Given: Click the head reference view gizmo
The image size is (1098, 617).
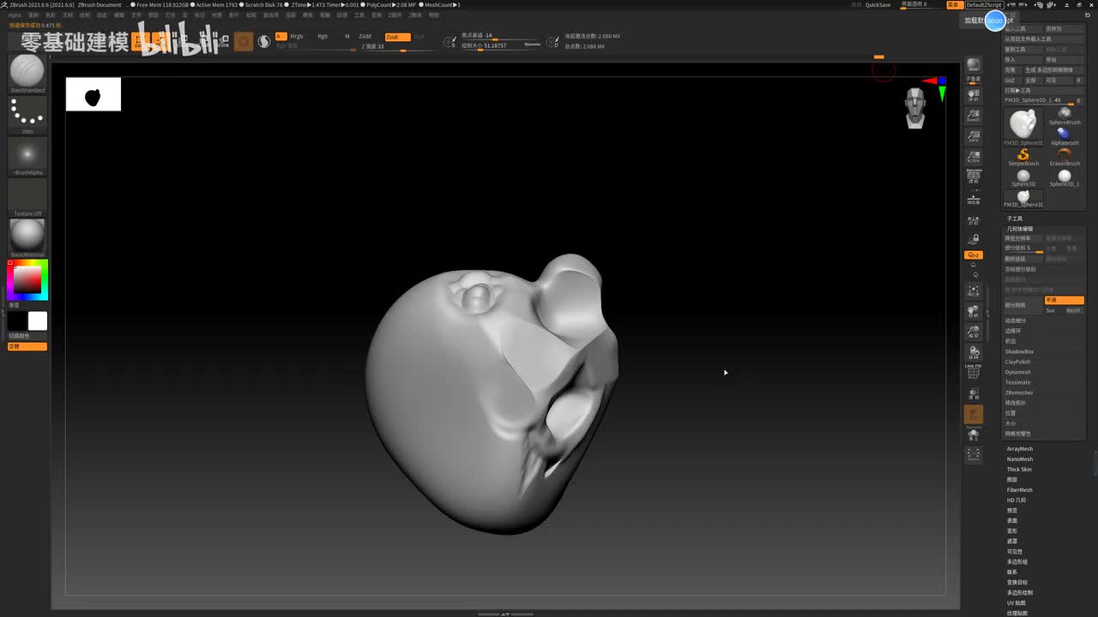Looking at the screenshot, I should coord(915,108).
